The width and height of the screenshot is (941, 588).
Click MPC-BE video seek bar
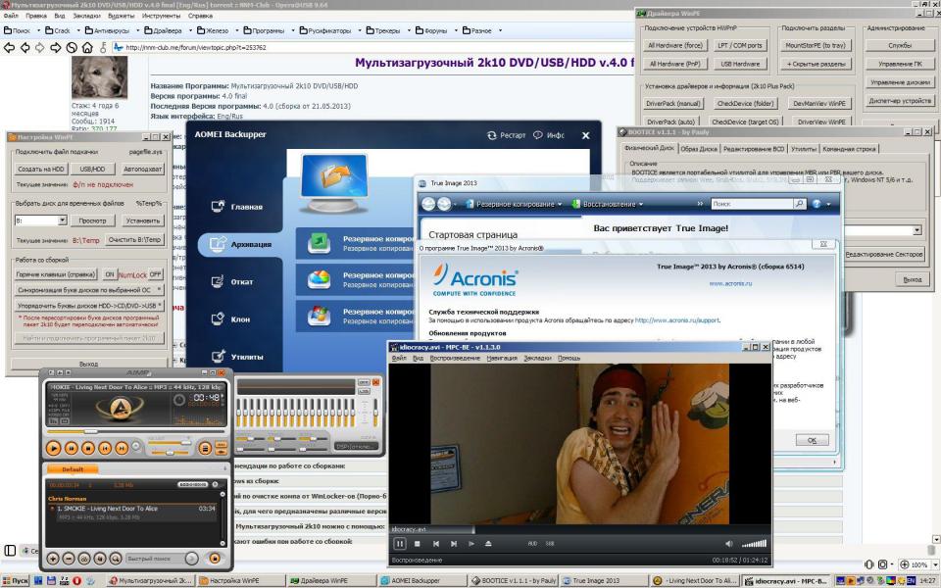579,529
